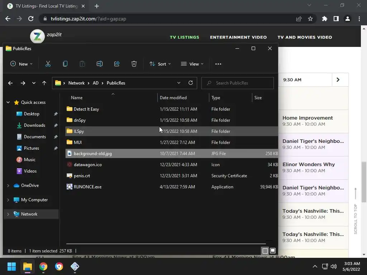This screenshot has width=367, height=275.
Task: Sort by Date modified column header
Action: coord(173,98)
